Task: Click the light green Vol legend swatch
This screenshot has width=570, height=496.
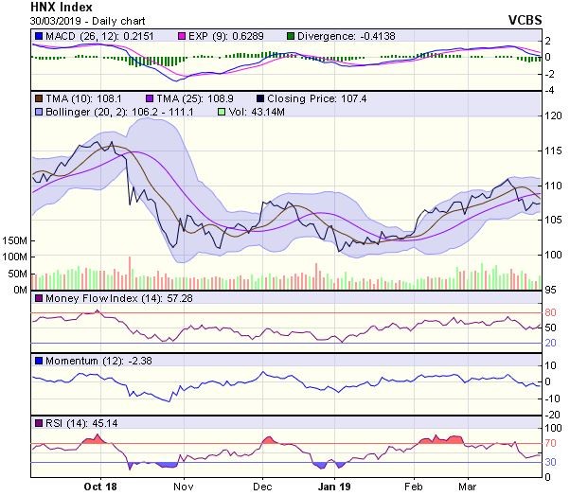Action: pyautogui.click(x=223, y=111)
